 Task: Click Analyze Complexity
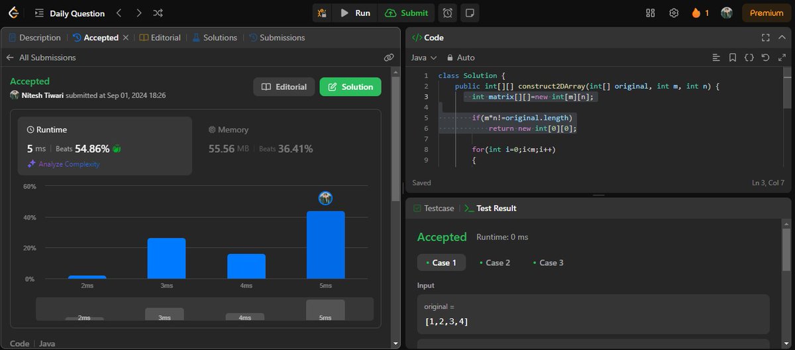(63, 163)
